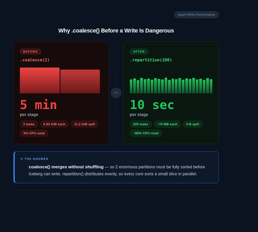Click the 200 tasks button
Viewport: 258px width, 232px height.
point(141,124)
